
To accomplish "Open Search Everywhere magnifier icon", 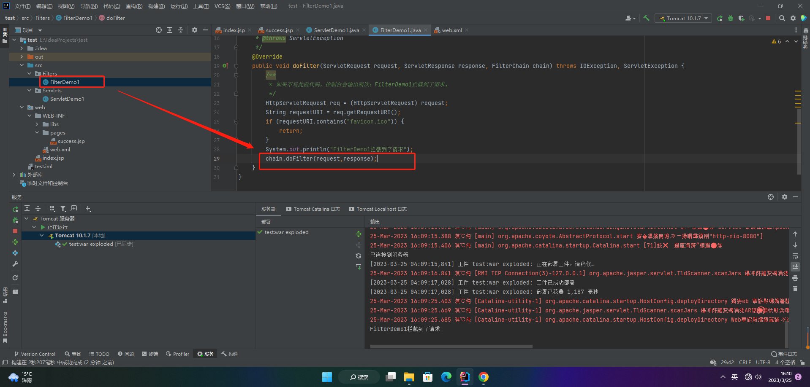I will point(782,18).
